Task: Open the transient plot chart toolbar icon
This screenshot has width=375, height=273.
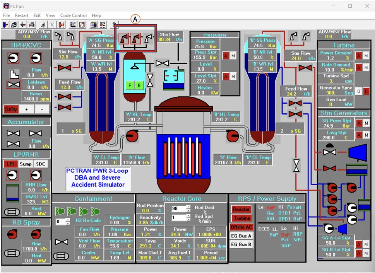Action: click(73, 25)
